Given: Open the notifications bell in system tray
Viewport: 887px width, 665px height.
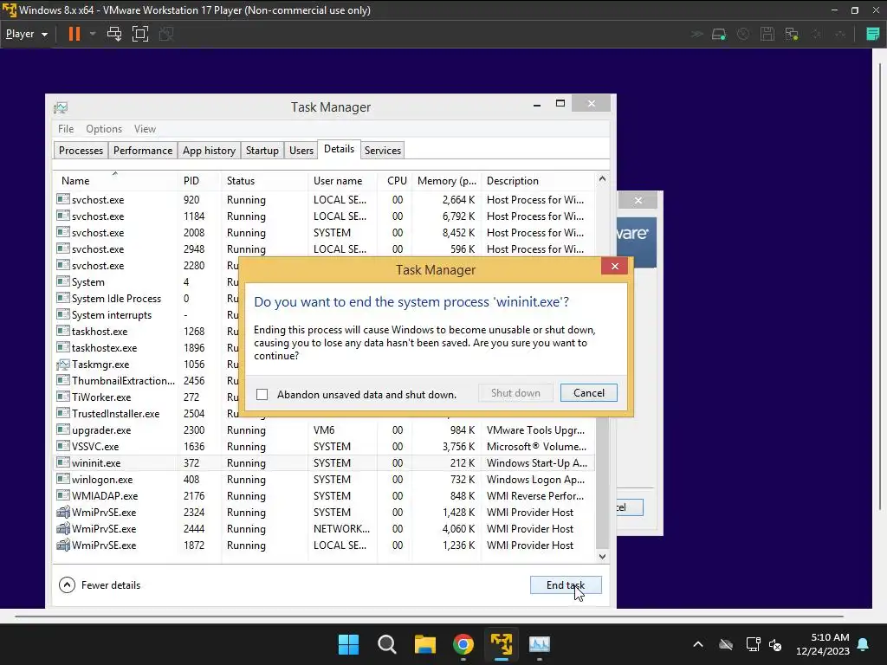Looking at the screenshot, I should 864,644.
